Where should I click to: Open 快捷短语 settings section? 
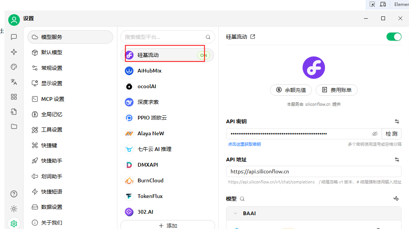[70, 192]
